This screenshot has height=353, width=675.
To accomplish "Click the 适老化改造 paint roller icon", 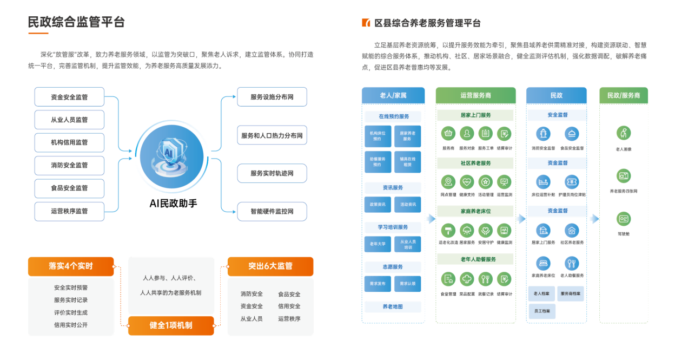I will (x=448, y=230).
